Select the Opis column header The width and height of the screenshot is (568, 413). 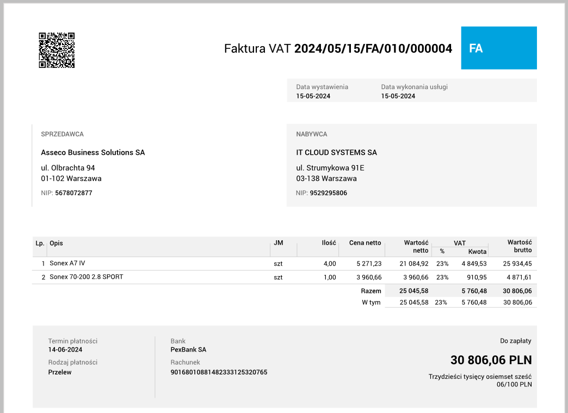point(55,243)
